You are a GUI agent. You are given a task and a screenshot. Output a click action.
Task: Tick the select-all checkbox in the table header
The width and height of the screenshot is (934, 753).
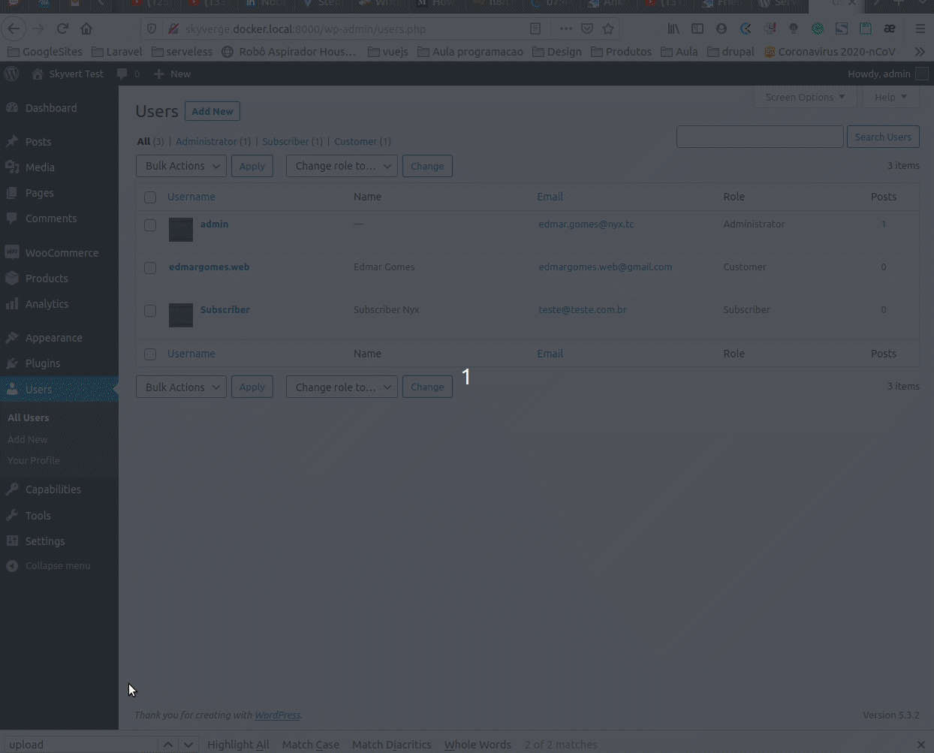click(x=150, y=197)
